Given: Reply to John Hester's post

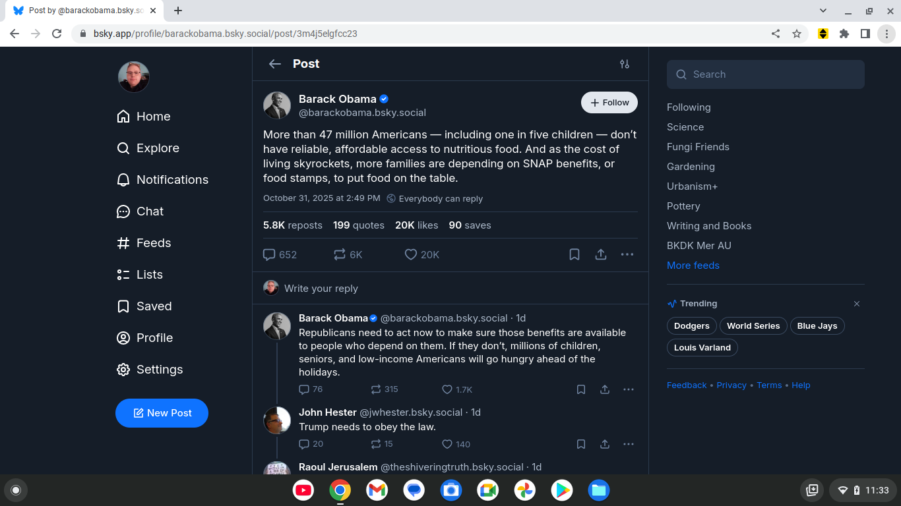Looking at the screenshot, I should click(311, 444).
